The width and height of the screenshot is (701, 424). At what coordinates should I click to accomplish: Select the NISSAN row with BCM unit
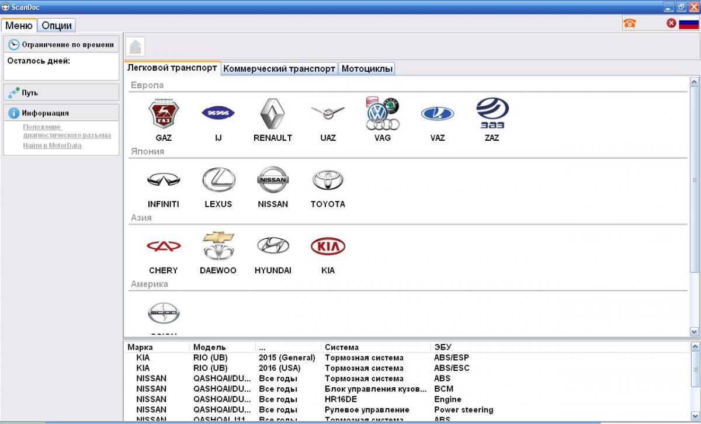pos(407,389)
